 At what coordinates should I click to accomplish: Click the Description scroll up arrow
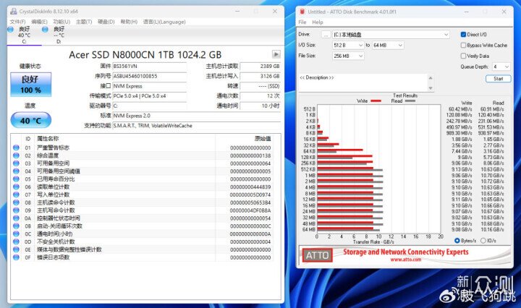(431, 78)
